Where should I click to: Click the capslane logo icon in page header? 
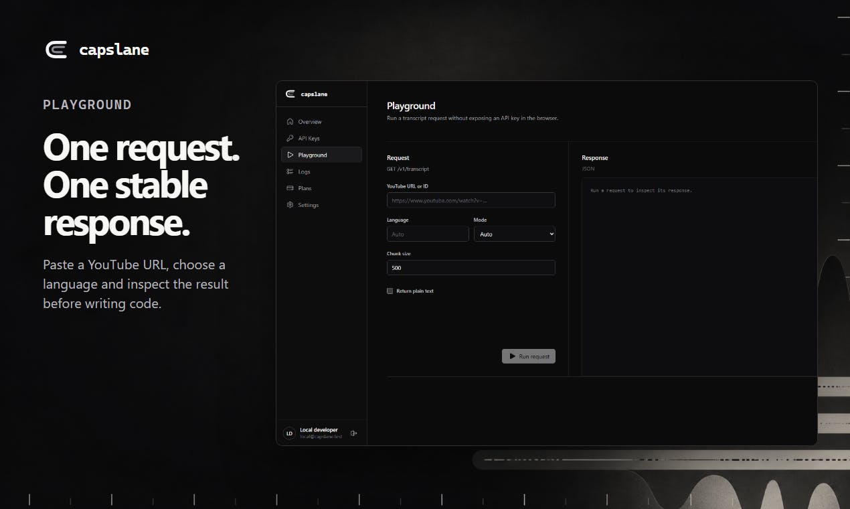(56, 50)
